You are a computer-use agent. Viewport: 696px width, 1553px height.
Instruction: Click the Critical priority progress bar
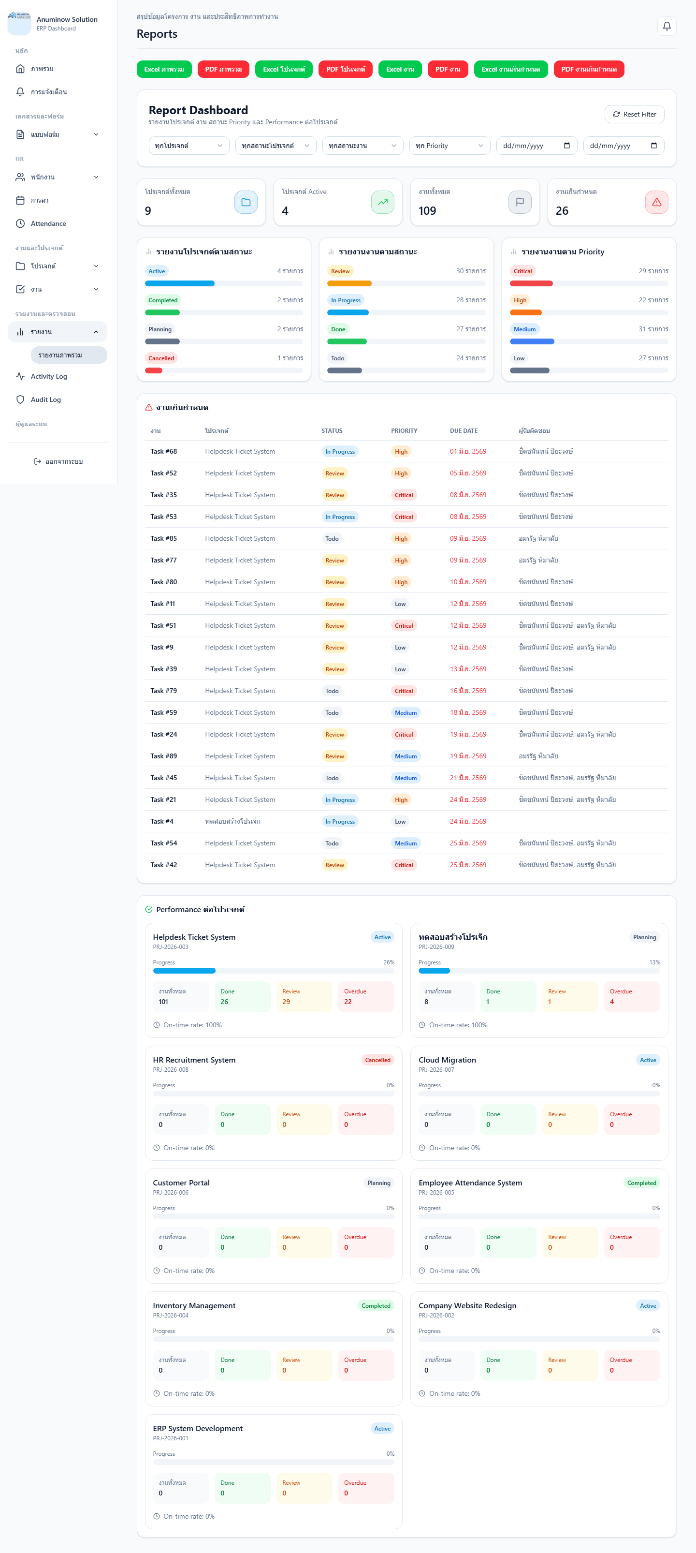(589, 283)
